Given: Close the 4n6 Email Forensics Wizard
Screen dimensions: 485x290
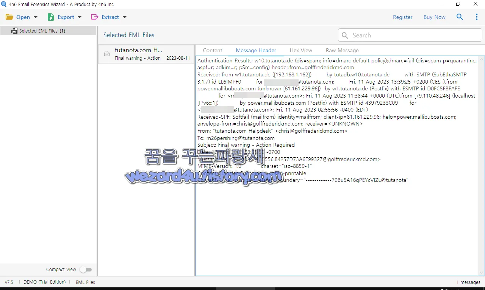Looking at the screenshot, I should pos(476,4).
